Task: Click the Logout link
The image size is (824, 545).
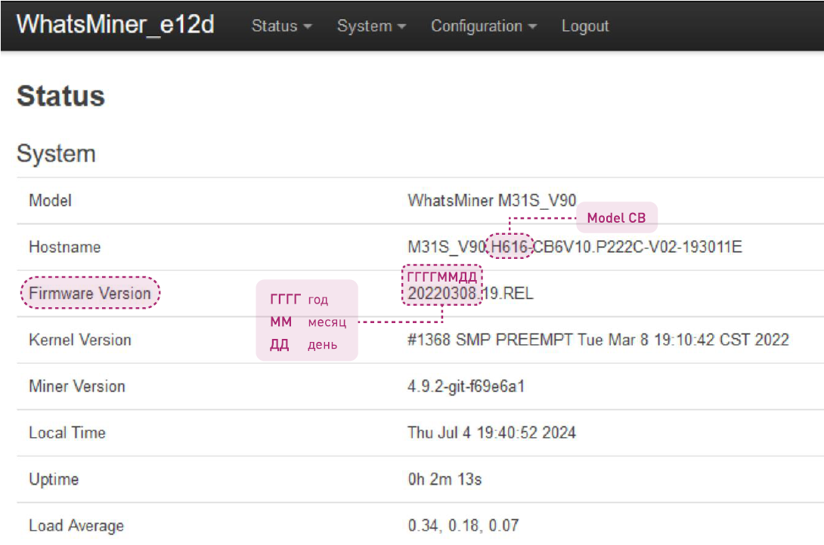Action: [585, 26]
